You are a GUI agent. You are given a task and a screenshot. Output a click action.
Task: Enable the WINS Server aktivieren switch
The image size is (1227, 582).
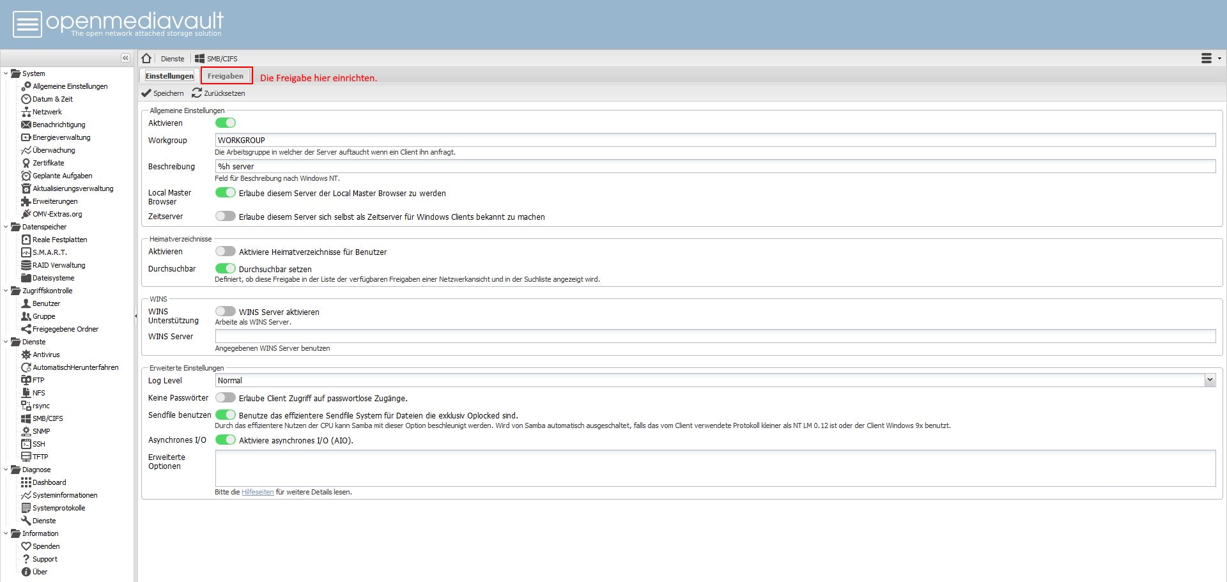coord(226,311)
